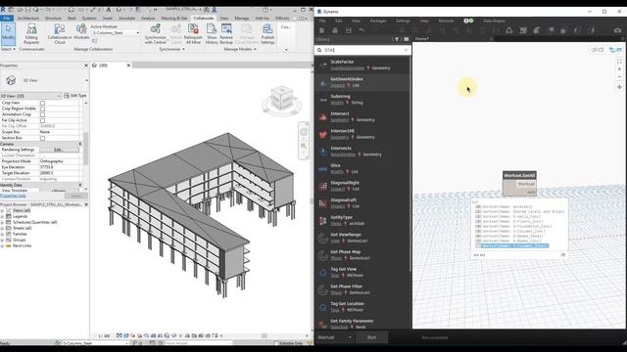Screen dimensions: 627x352
Task: Expand Views (all) tree node
Action: 2,211
